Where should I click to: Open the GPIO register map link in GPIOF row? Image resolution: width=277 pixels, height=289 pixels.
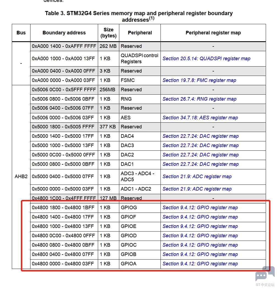[200, 217]
